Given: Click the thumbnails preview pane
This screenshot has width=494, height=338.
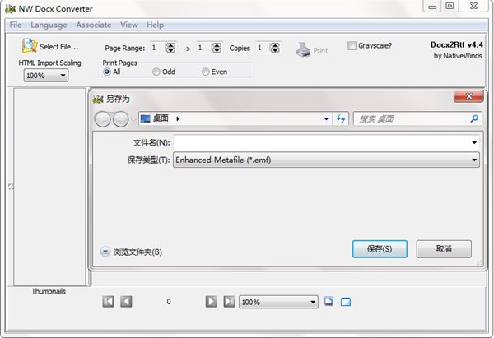Looking at the screenshot, I should pyautogui.click(x=49, y=187).
